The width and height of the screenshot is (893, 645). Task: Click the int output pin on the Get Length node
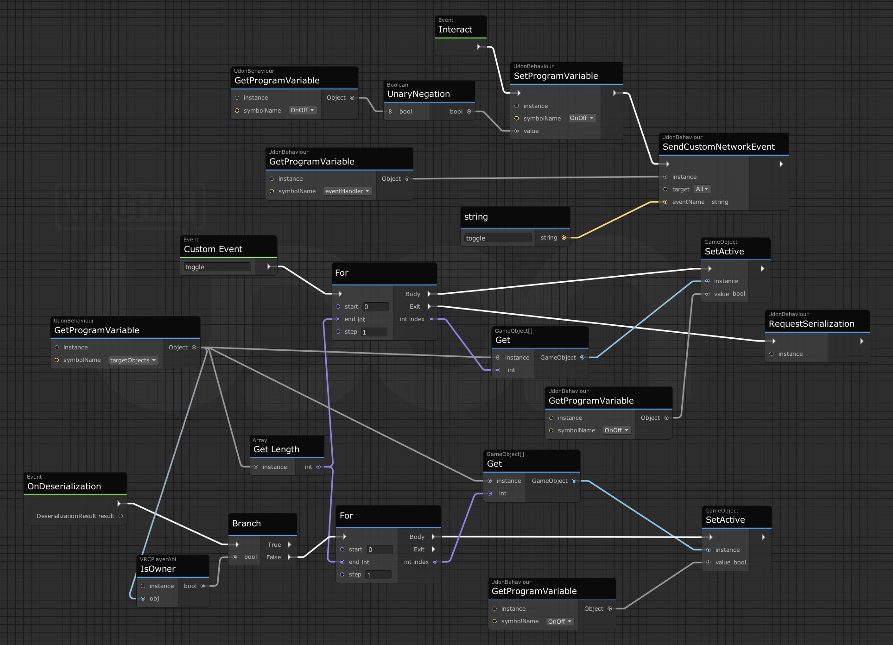[318, 467]
